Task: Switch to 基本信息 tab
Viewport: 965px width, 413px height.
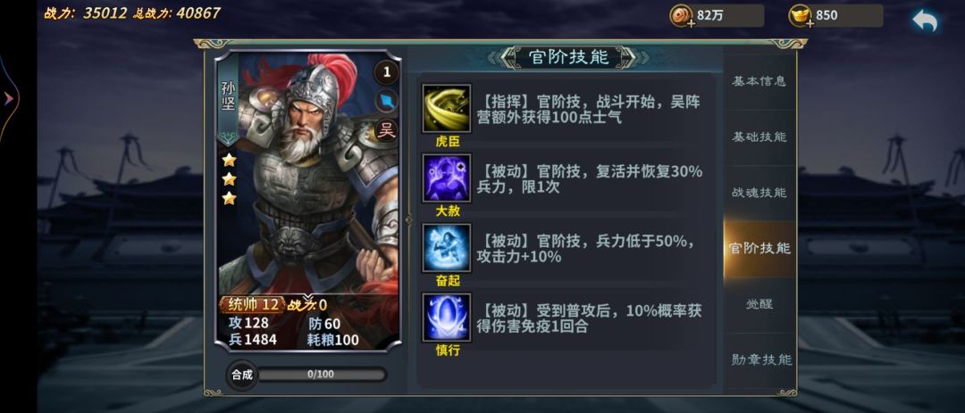Action: click(x=759, y=81)
